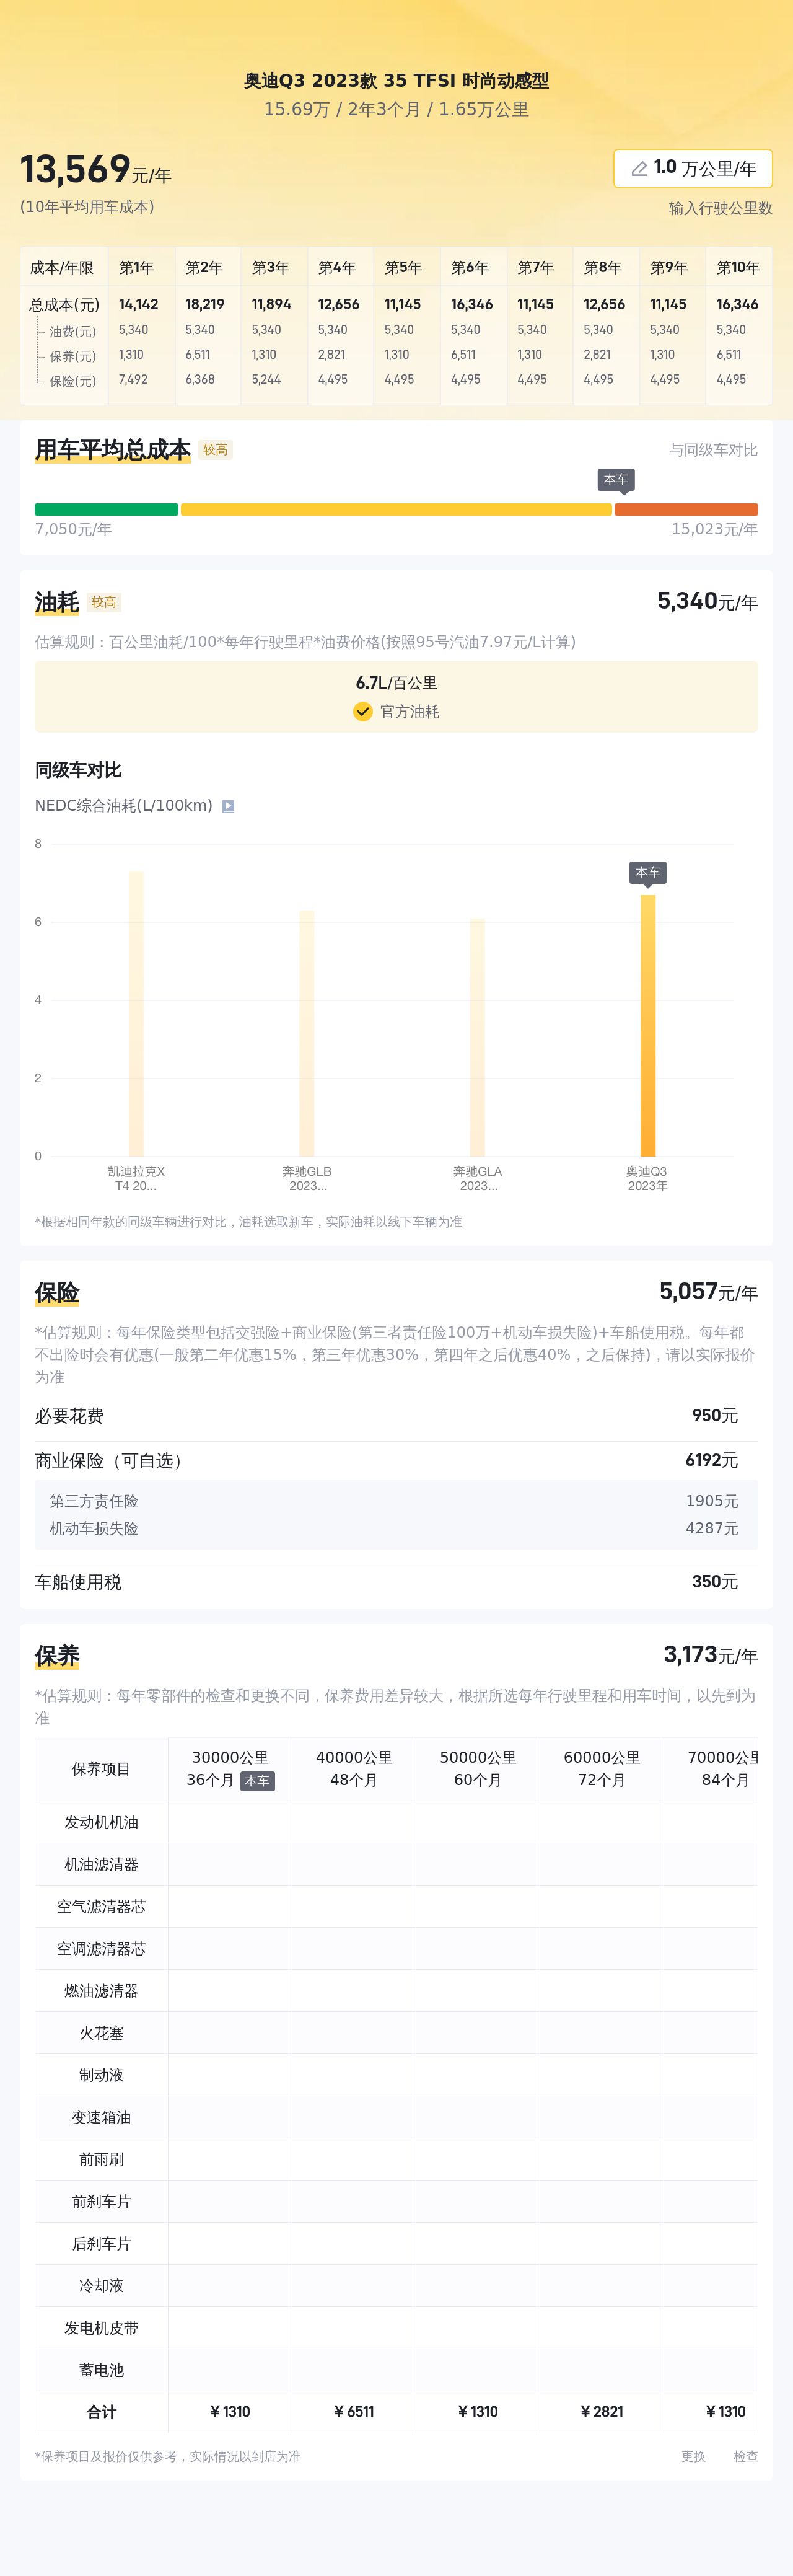Click the 前刹车片 maintenance row label
The height and width of the screenshot is (2576, 793).
pos(101,2201)
